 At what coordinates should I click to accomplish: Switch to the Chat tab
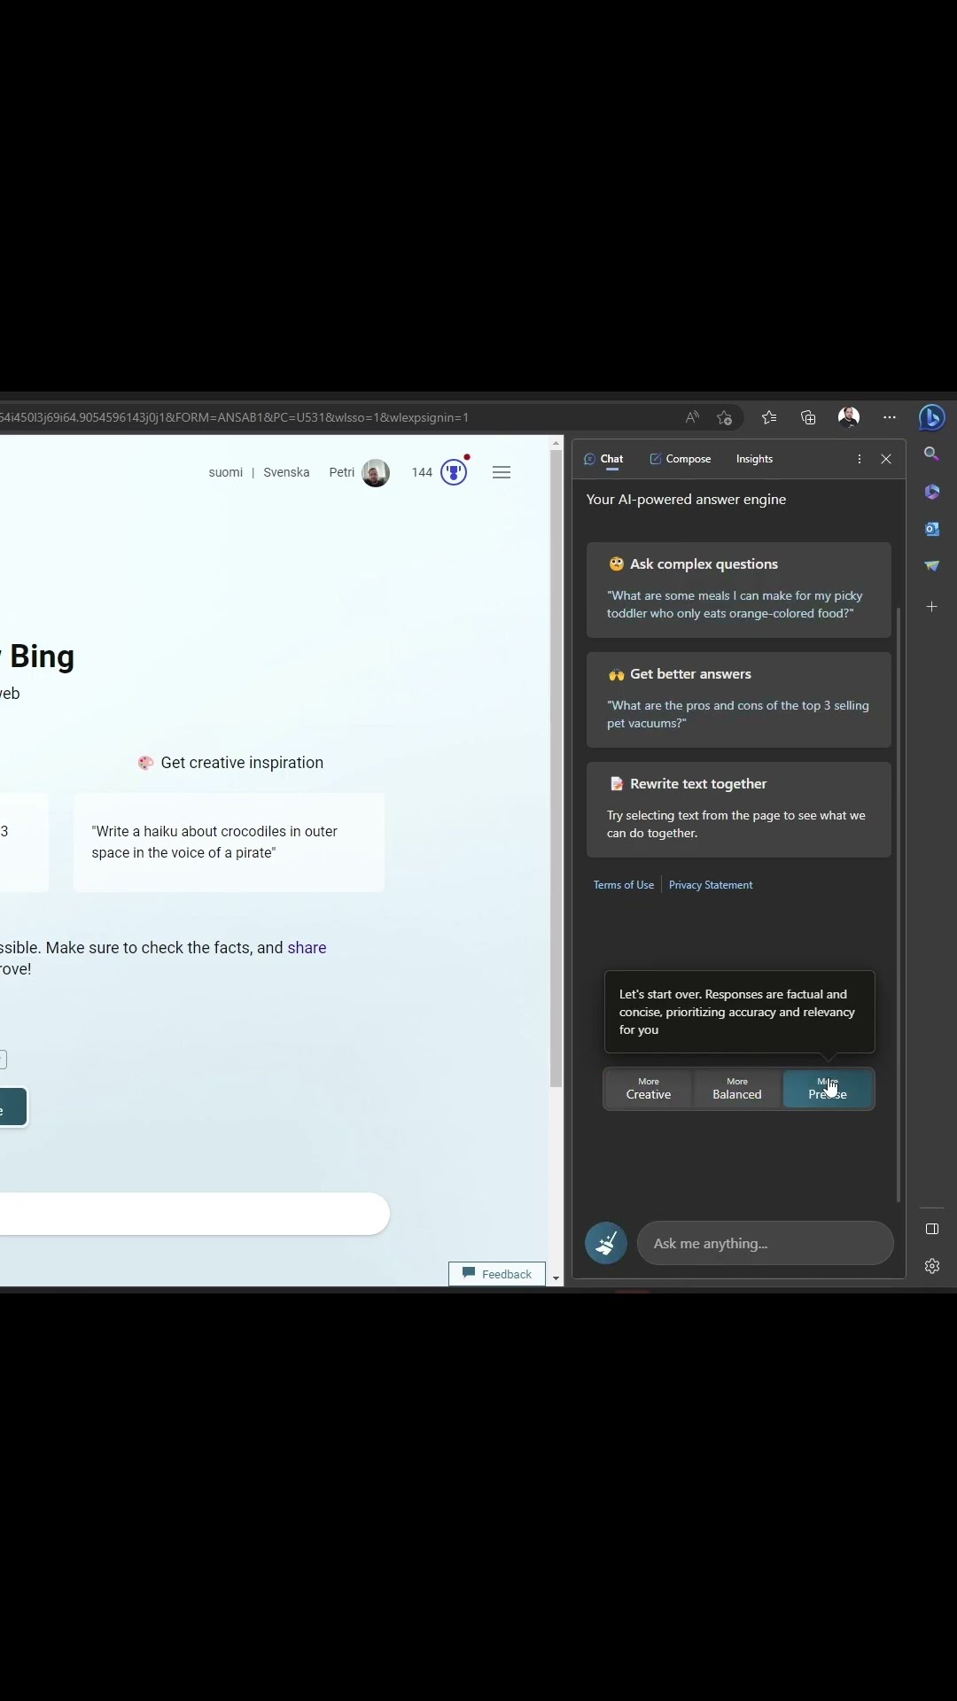click(603, 459)
